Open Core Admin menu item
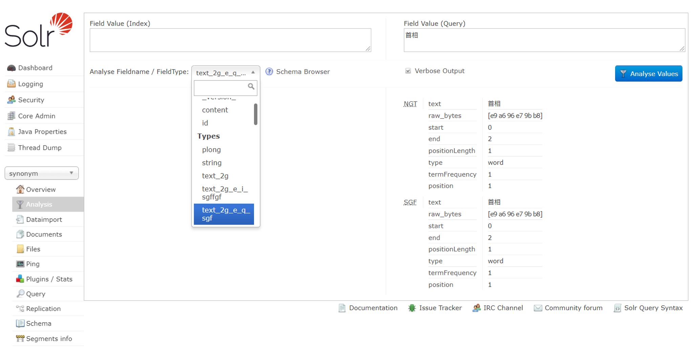The image size is (697, 357). [37, 116]
